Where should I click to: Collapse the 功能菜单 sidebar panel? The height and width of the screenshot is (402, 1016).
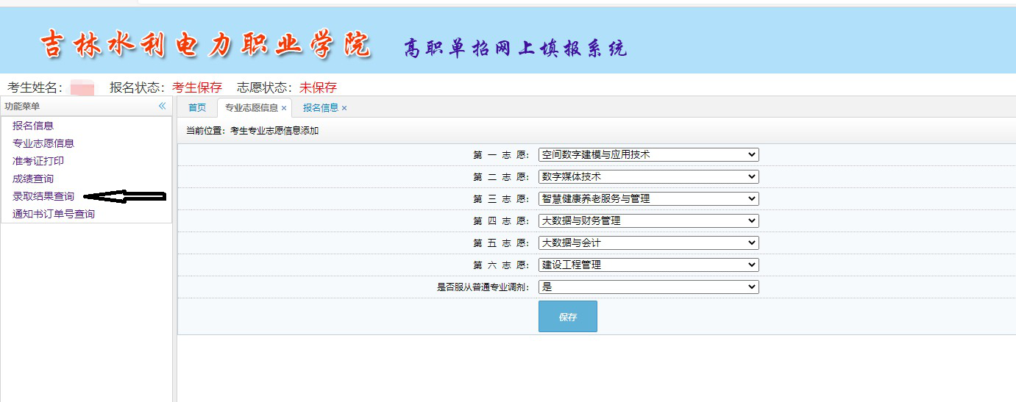pos(163,107)
